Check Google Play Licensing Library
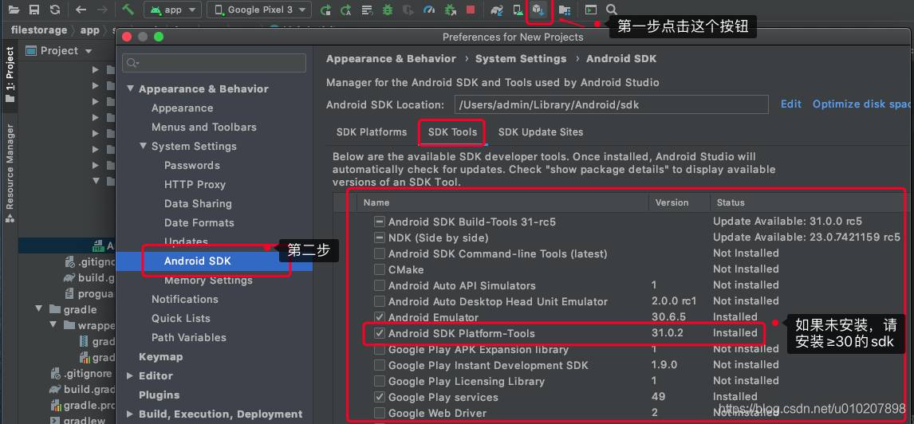The image size is (914, 424). pos(380,381)
